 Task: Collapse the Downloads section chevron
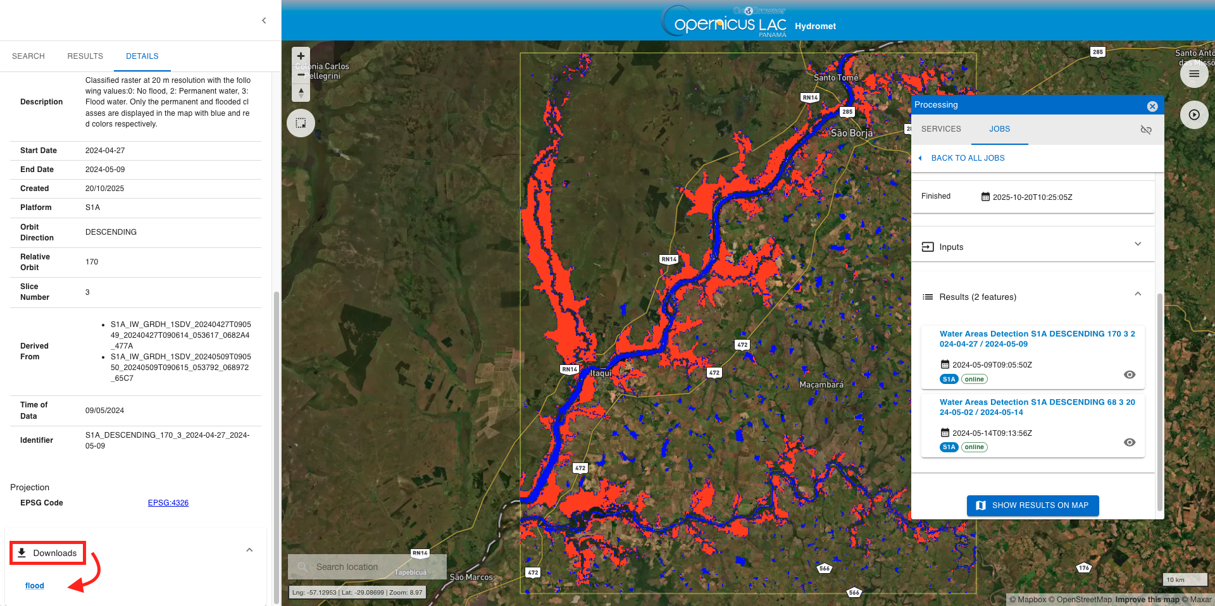tap(249, 550)
